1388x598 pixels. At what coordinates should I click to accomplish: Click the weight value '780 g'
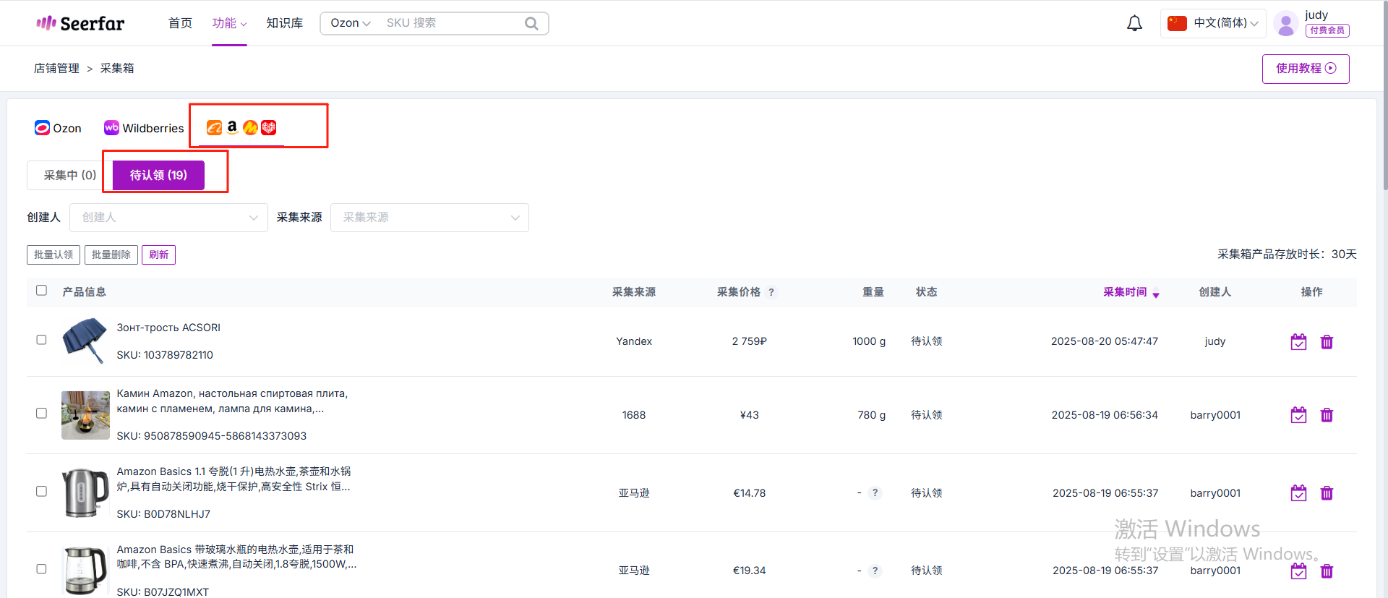872,415
